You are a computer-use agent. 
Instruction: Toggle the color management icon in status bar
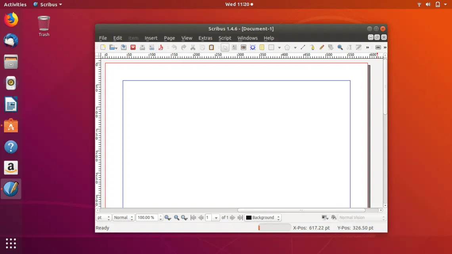click(325, 218)
